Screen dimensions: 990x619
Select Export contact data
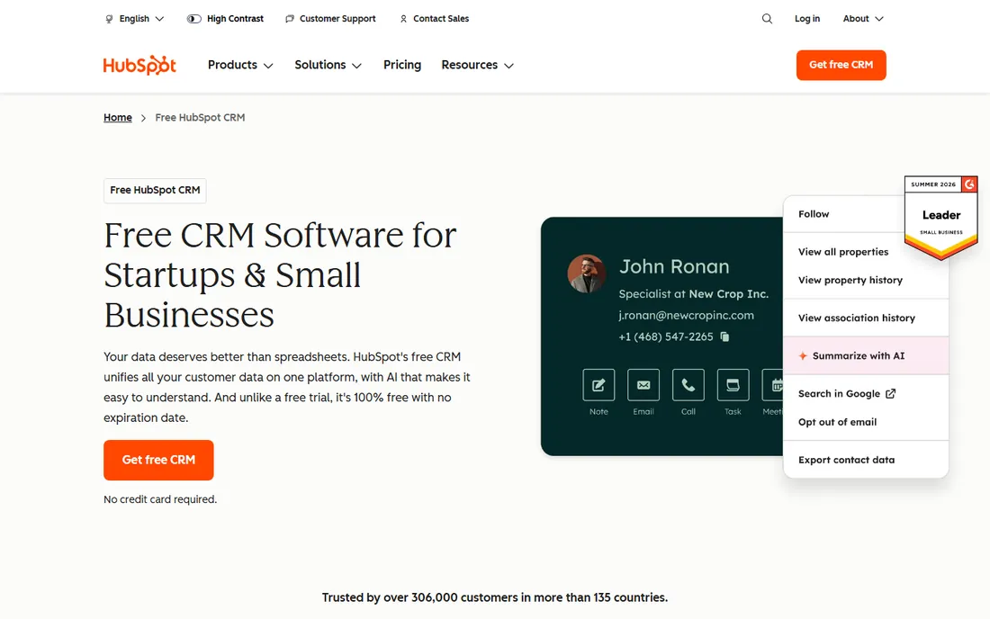tap(846, 460)
